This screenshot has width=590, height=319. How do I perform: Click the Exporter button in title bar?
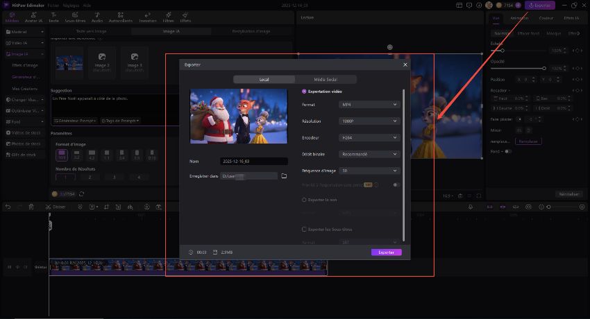[x=540, y=6]
